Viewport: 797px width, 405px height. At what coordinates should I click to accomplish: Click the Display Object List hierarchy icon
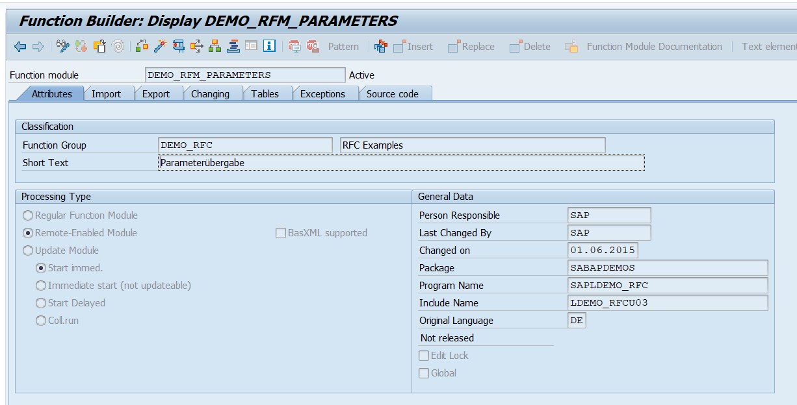[x=215, y=47]
